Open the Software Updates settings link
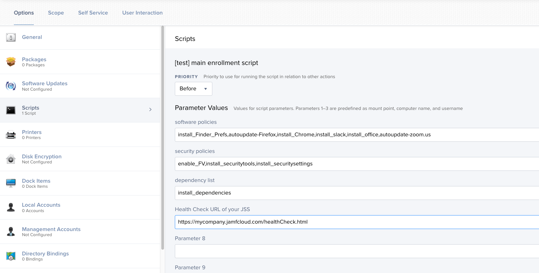Screen dimensions: 539x273 pyautogui.click(x=45, y=84)
